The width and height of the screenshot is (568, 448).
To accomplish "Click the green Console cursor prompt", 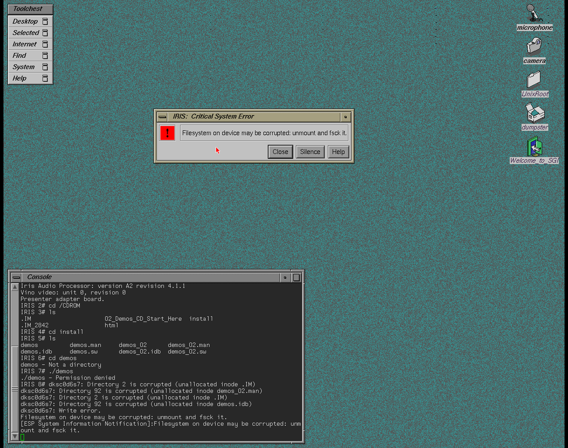I will click(22, 437).
